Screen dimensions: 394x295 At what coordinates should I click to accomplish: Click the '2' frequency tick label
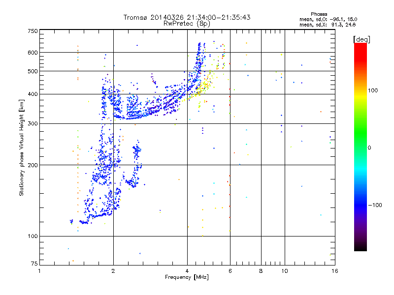click(x=113, y=271)
